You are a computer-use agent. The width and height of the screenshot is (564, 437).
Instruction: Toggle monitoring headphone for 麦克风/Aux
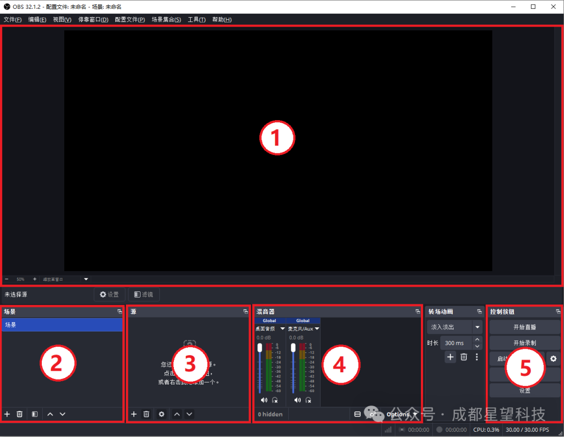point(308,400)
